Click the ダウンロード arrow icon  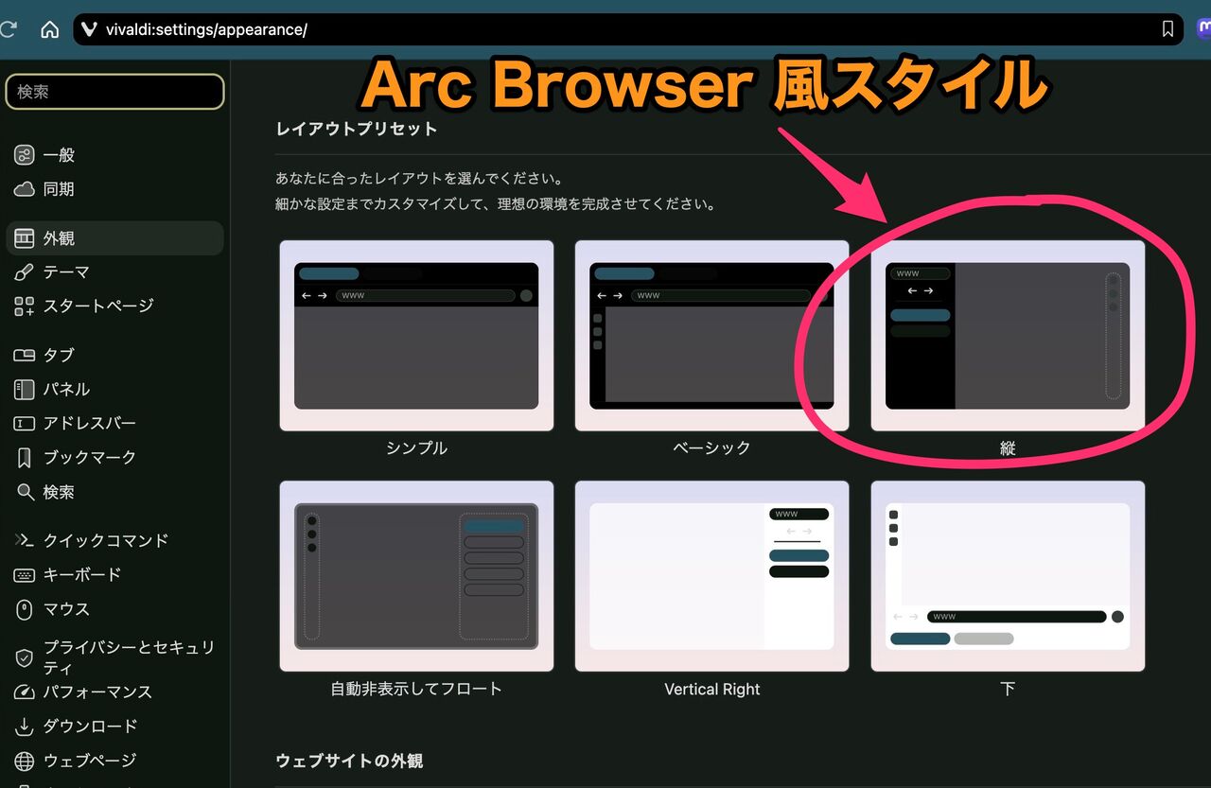25,727
